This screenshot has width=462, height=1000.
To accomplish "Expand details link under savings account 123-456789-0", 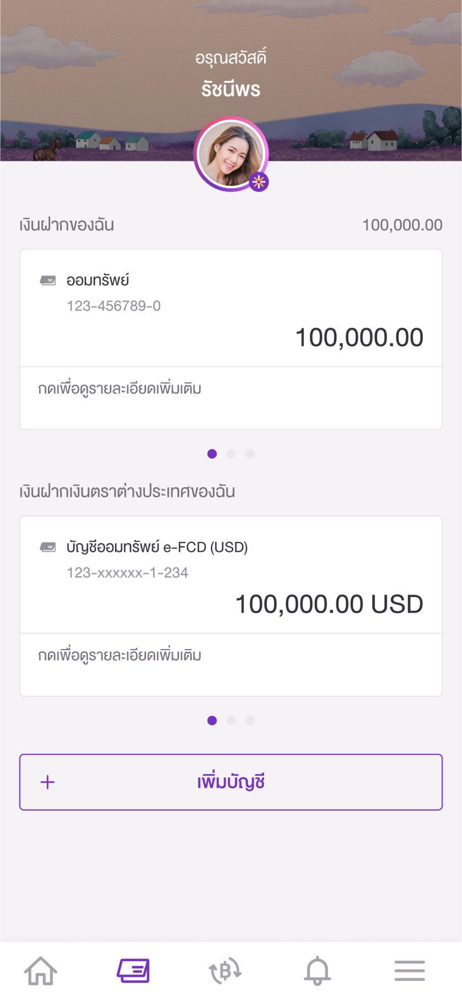I will tap(120, 389).
